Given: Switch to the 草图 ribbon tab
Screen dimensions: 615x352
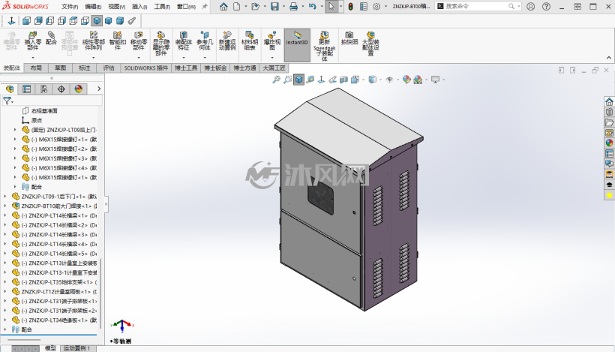Looking at the screenshot, I should tap(61, 68).
